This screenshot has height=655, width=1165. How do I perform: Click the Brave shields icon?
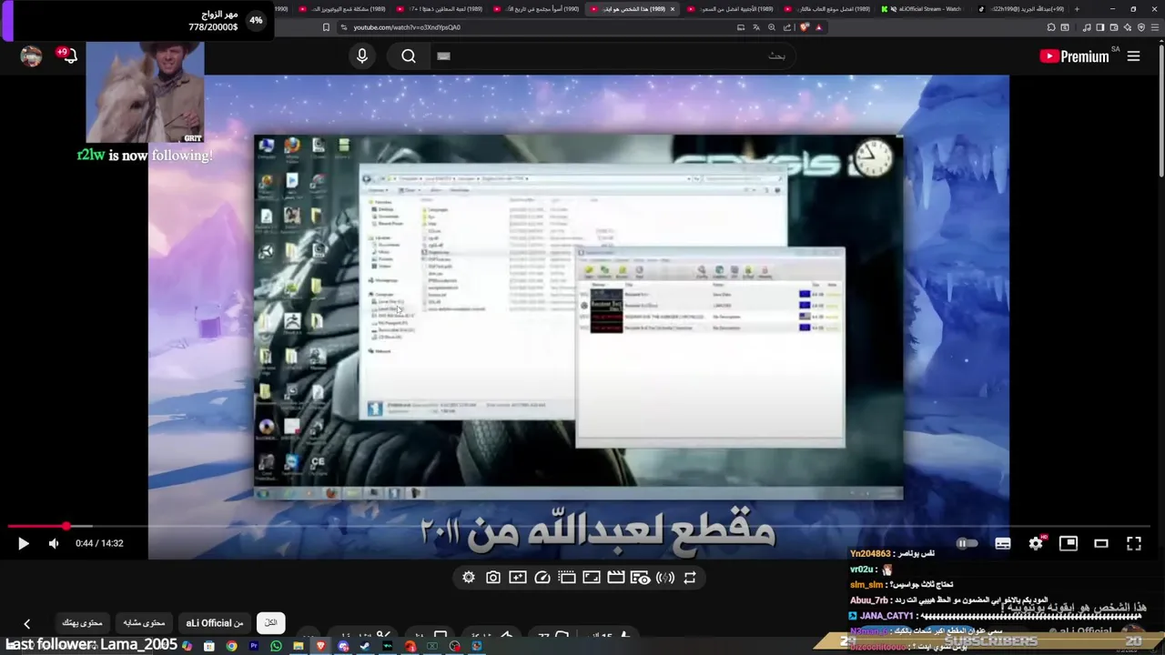[804, 27]
